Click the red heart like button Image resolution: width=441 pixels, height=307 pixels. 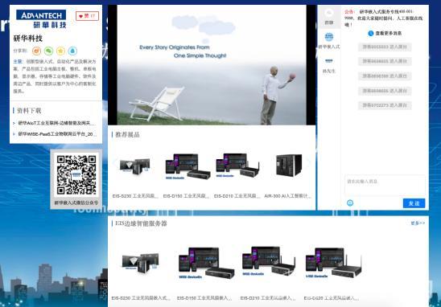pyautogui.click(x=87, y=16)
